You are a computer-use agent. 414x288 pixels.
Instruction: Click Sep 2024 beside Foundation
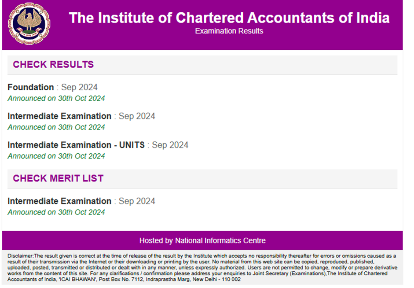pos(79,87)
